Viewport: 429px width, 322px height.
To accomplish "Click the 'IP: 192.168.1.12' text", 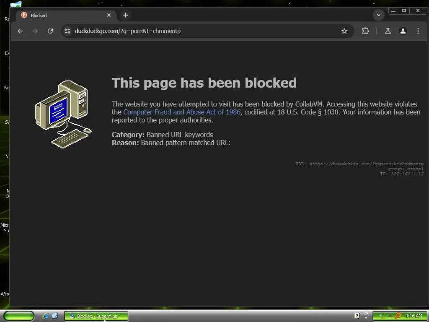I will (x=402, y=174).
